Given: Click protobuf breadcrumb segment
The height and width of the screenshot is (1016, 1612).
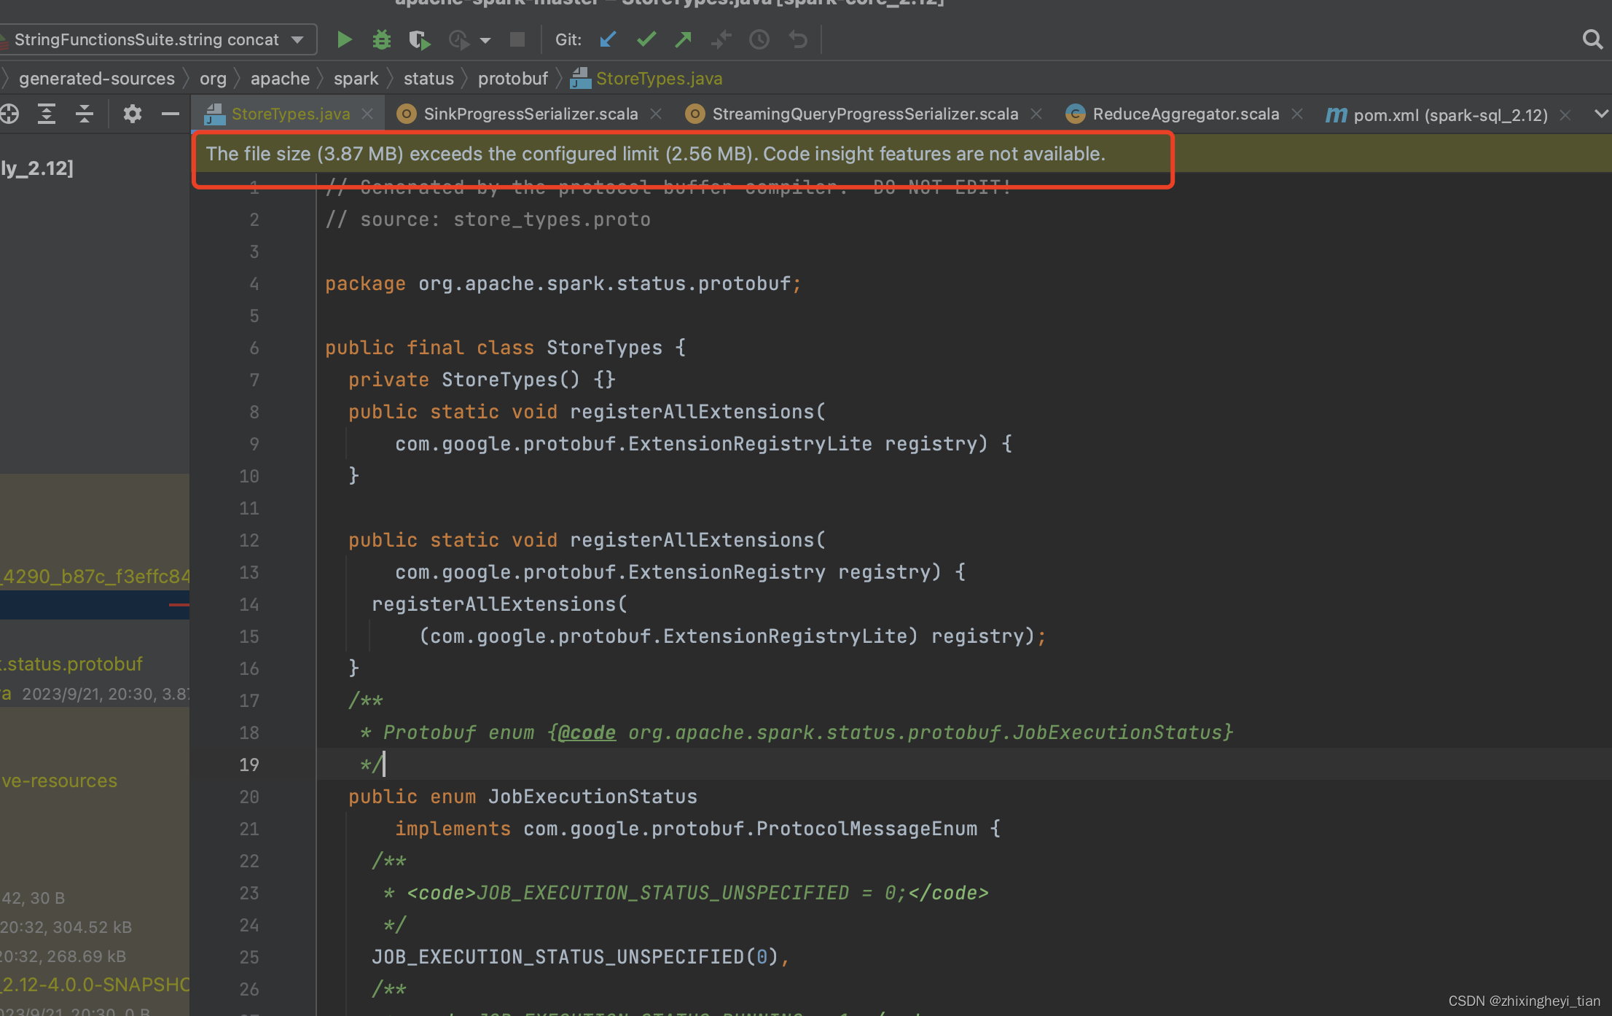Looking at the screenshot, I should tap(513, 79).
